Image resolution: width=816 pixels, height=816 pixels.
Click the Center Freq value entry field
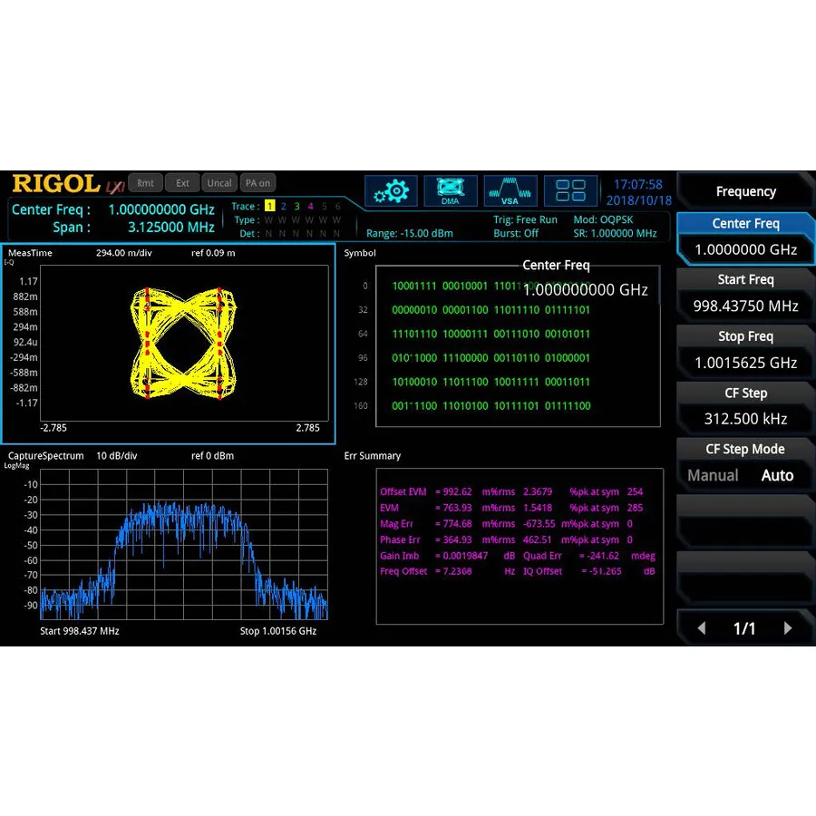[x=745, y=249]
